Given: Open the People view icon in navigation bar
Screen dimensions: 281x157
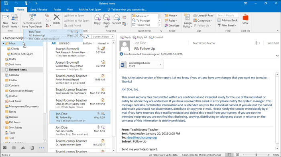Looking at the screenshot, I should click(x=23, y=148).
